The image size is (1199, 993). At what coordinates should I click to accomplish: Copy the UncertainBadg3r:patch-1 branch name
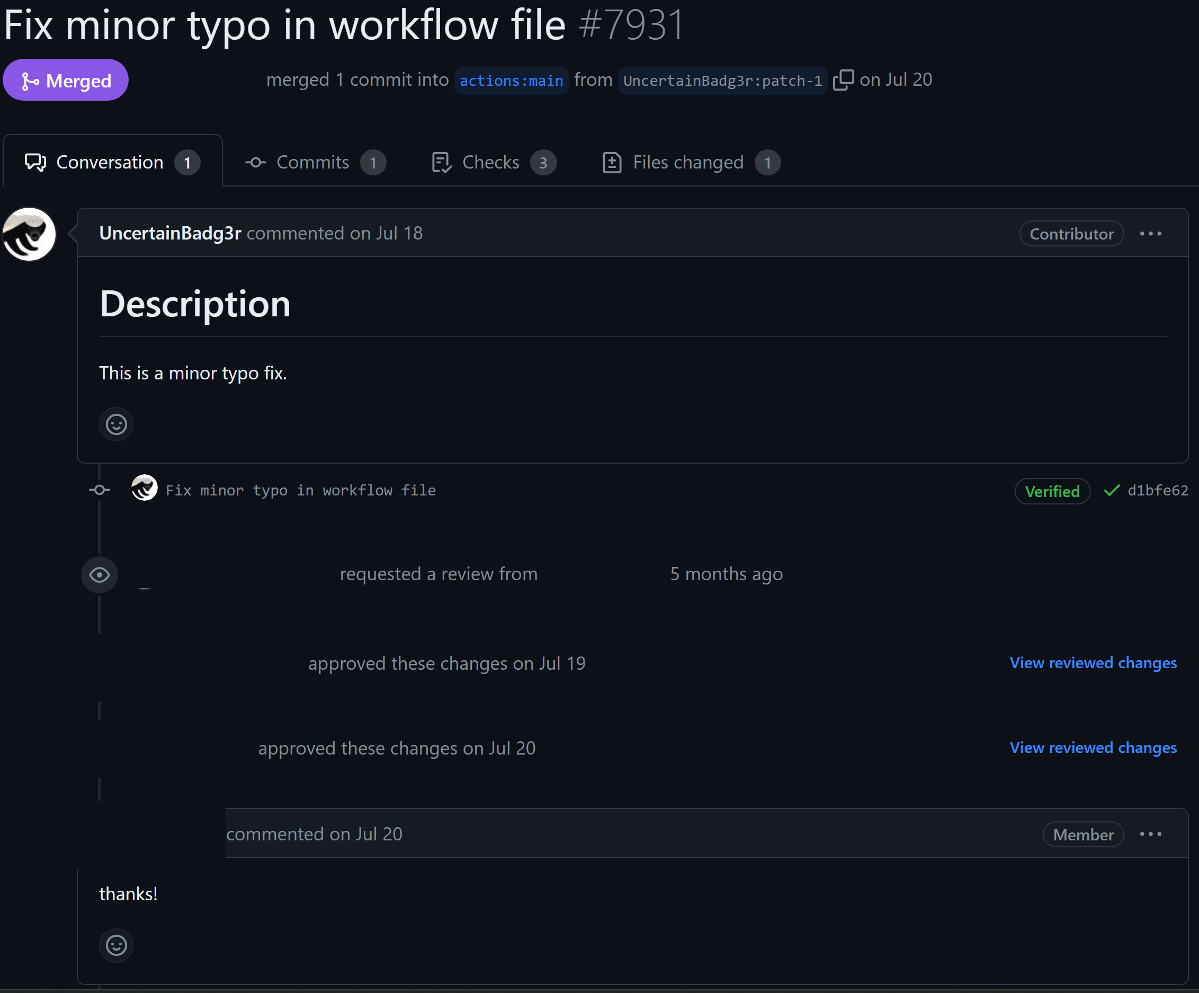click(845, 79)
